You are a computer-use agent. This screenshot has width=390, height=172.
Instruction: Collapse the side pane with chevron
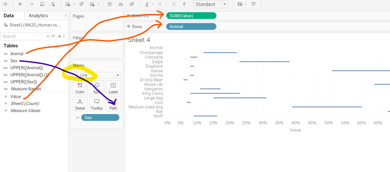click(x=66, y=16)
